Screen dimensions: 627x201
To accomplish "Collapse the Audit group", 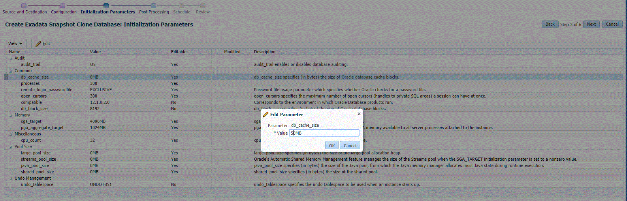I will [x=11, y=58].
